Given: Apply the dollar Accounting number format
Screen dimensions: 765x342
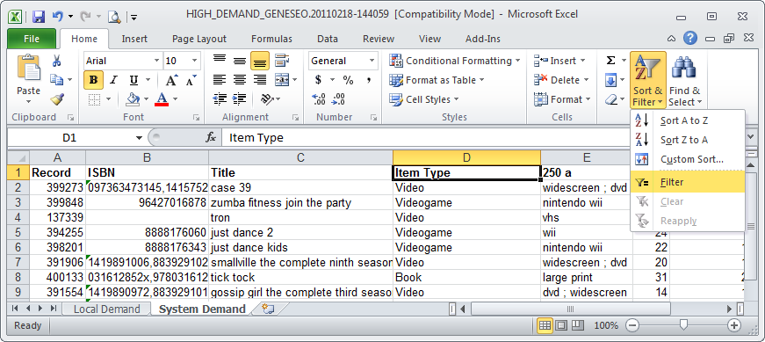Looking at the screenshot, I should pyautogui.click(x=318, y=80).
